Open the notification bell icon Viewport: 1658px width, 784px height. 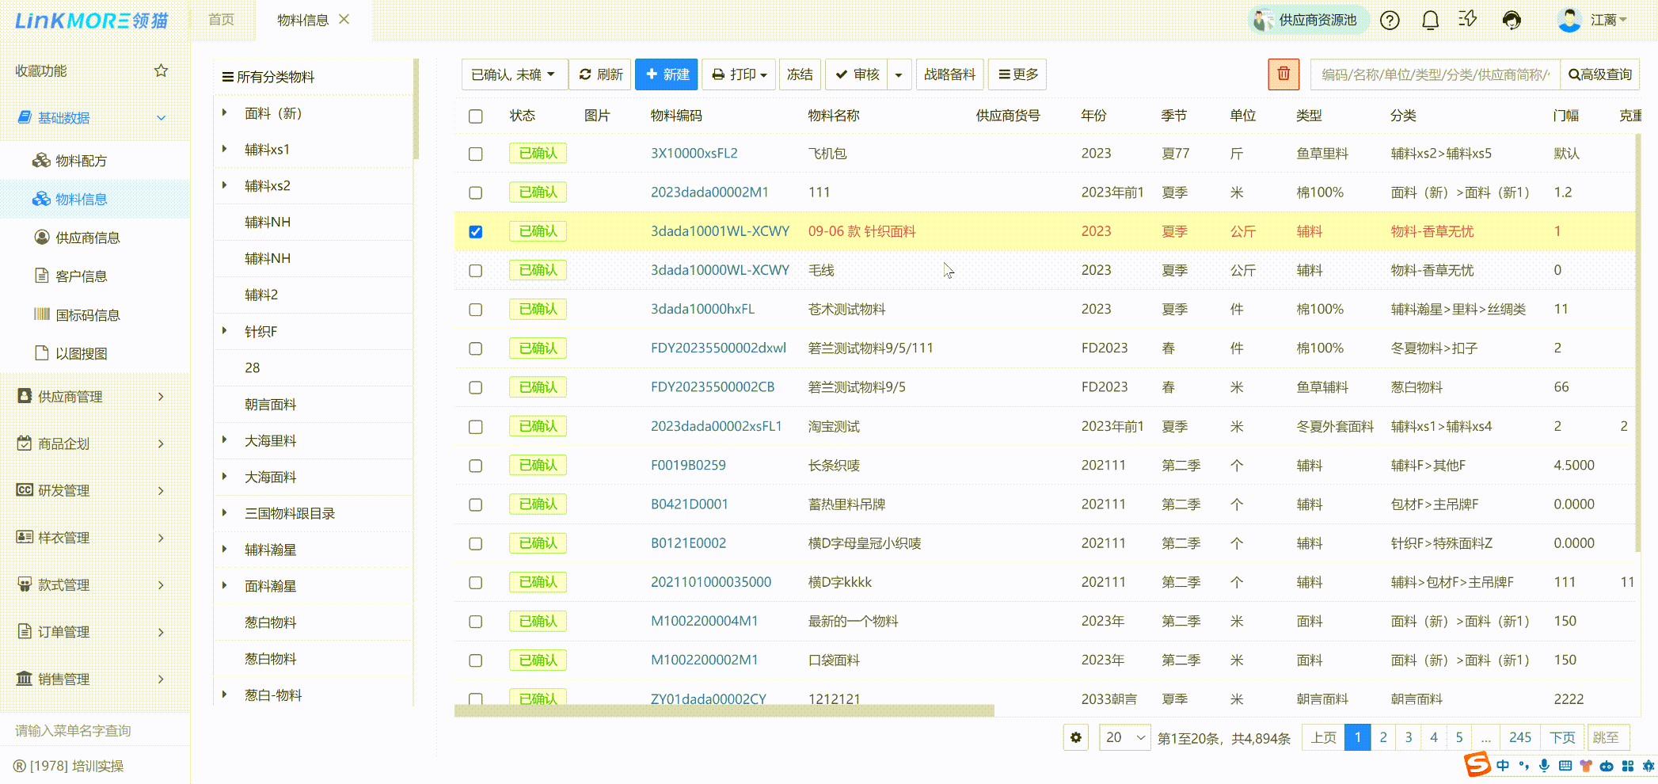tap(1430, 21)
